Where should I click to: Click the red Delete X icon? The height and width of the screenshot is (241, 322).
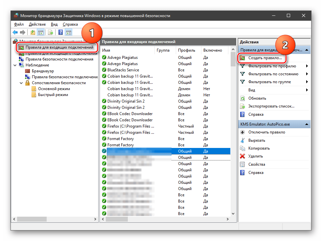click(242, 156)
